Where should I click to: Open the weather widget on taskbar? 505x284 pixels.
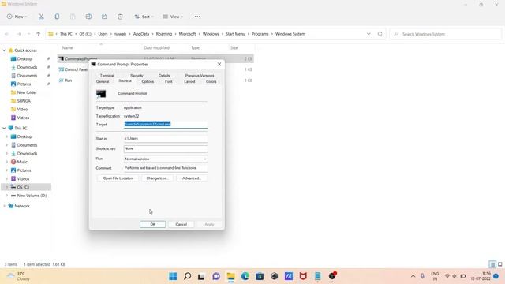[x=19, y=276]
